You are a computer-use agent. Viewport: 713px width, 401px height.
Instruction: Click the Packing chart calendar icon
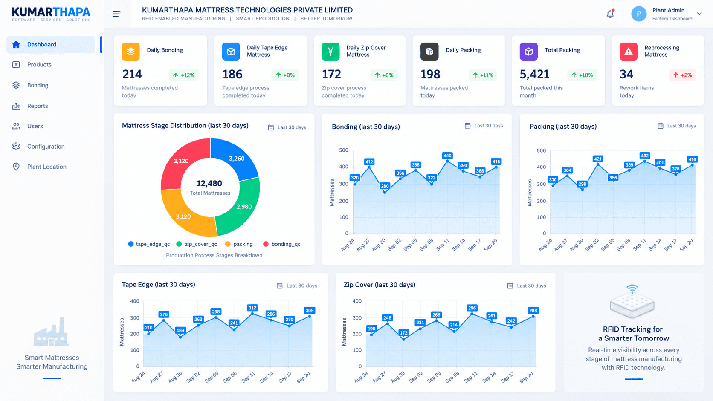click(661, 126)
